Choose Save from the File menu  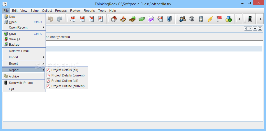[x=24, y=34]
